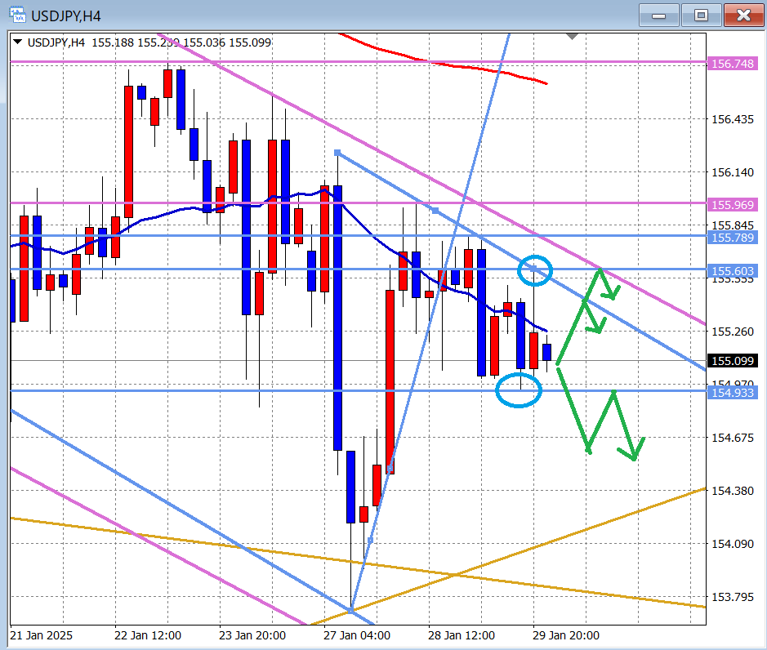Select the upper cyan ellipse near 155.603
Image resolution: width=767 pixels, height=650 pixels.
[x=535, y=270]
